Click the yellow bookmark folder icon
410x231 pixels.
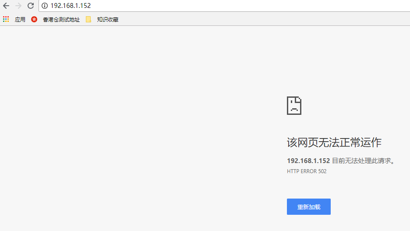tap(88, 19)
